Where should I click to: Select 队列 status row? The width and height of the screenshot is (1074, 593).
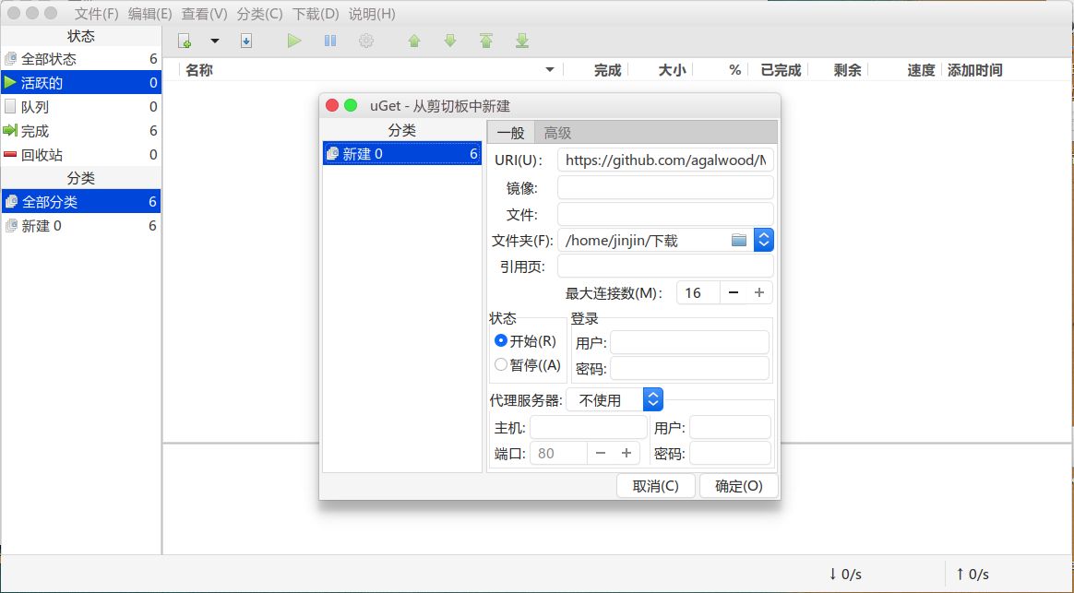click(81, 107)
